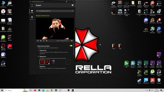164x92 pixels.
Task: Show hidden system tray icons chevron
Action: tap(146, 90)
